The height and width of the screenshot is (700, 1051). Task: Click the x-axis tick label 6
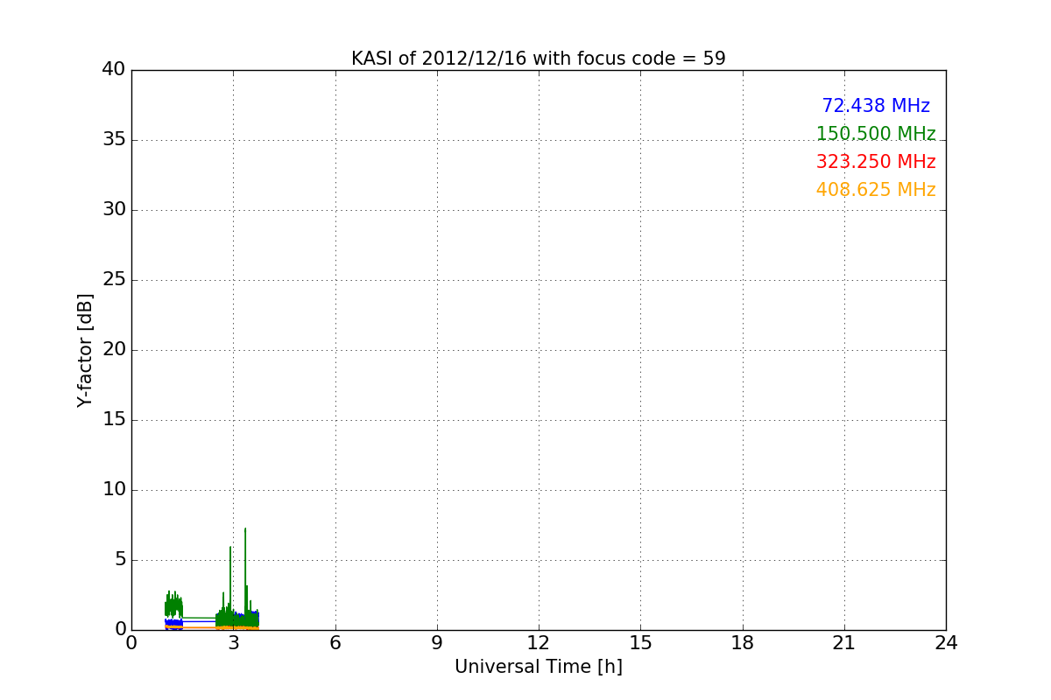335,643
